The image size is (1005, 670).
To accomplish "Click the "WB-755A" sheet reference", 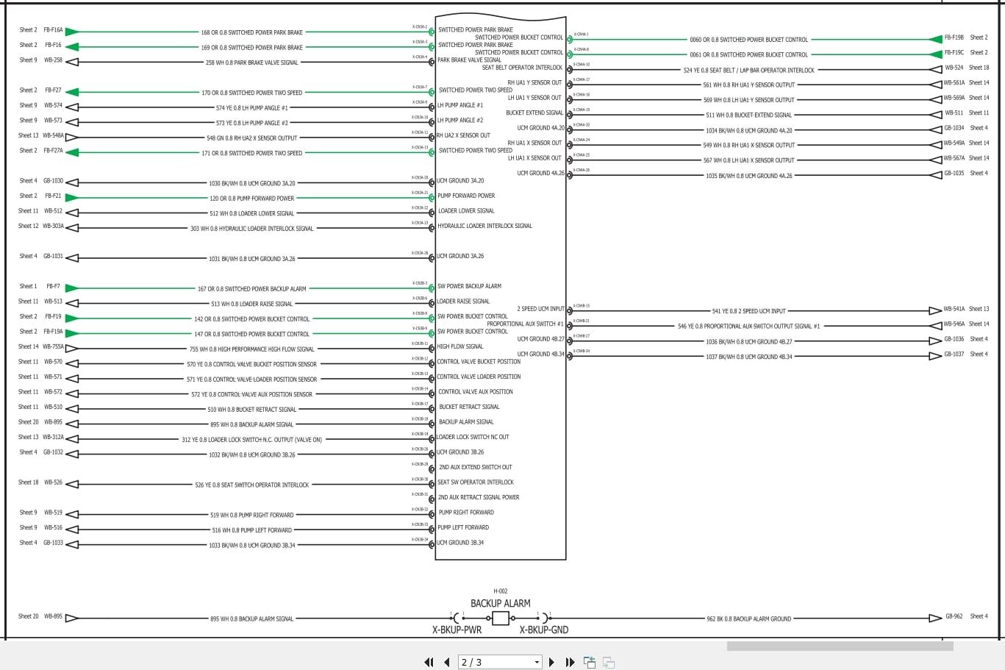I will pos(53,347).
